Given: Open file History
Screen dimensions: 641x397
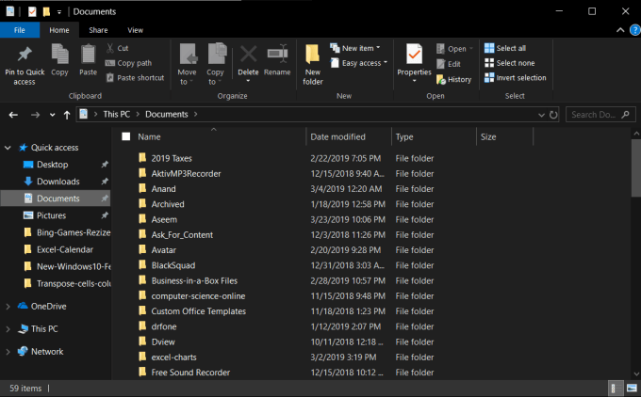Looking at the screenshot, I should tap(453, 80).
